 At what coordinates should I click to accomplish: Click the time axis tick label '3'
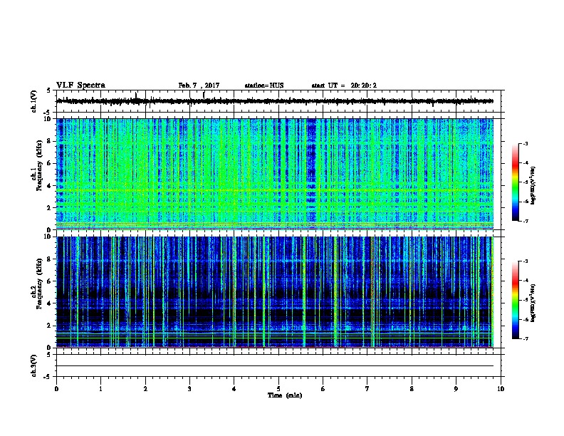(189, 389)
